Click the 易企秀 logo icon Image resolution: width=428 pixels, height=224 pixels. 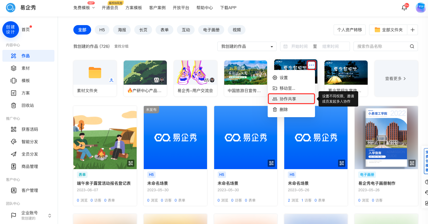point(11,7)
